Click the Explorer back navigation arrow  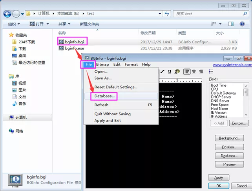(7, 14)
